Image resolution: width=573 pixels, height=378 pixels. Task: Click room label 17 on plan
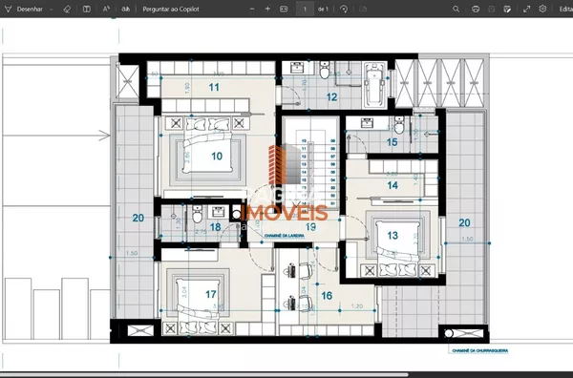coord(211,294)
